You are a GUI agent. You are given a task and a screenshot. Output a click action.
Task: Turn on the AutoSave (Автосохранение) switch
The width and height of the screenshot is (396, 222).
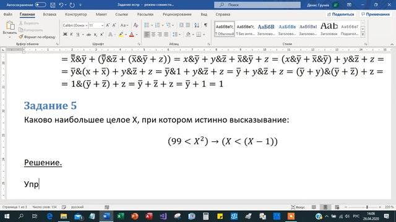tap(40, 5)
